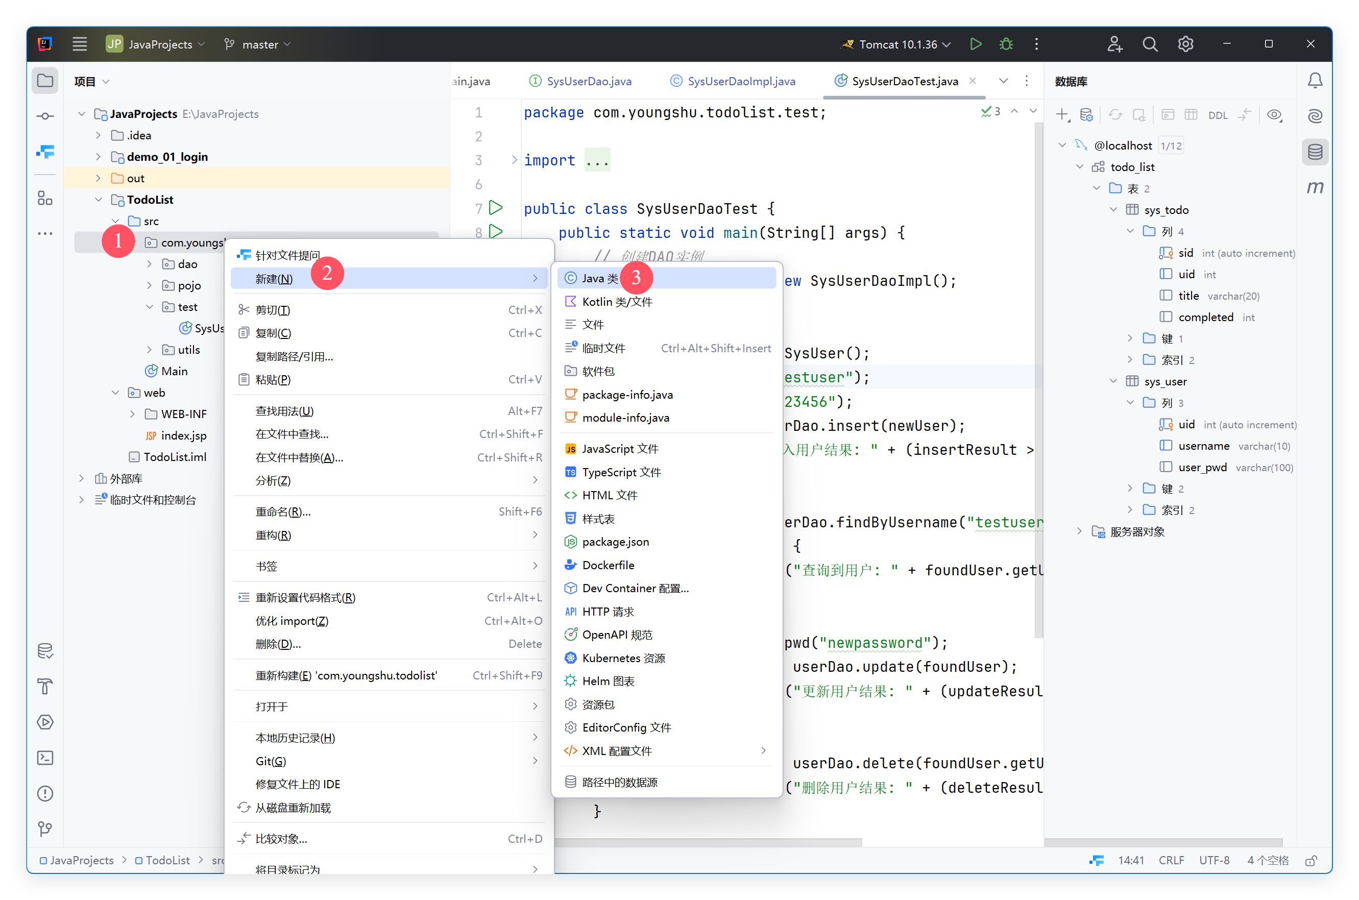
Task: Collapse the sys_todo table node
Action: [1113, 209]
